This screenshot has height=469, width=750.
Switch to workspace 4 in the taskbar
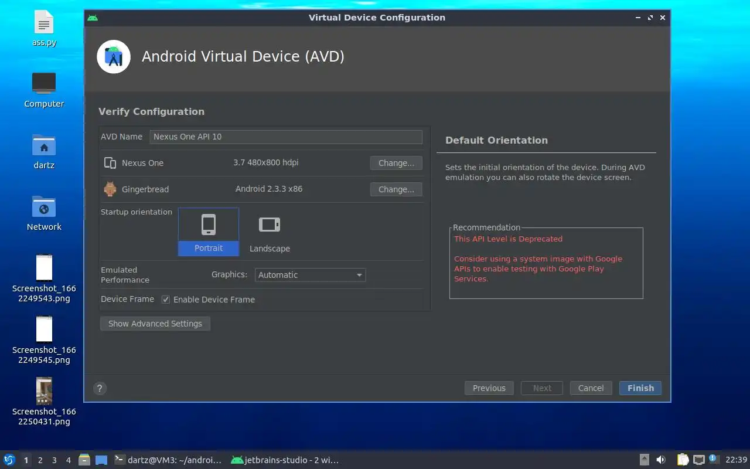pos(68,460)
